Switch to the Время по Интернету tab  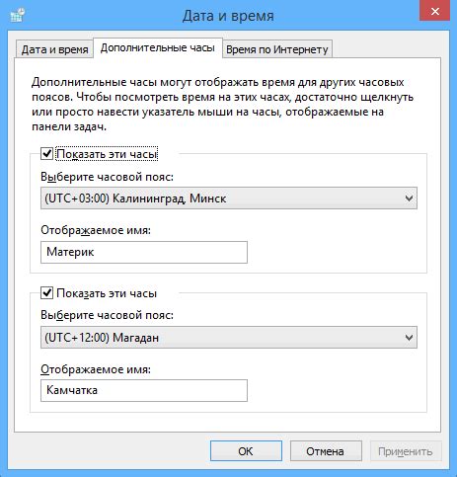coord(277,49)
